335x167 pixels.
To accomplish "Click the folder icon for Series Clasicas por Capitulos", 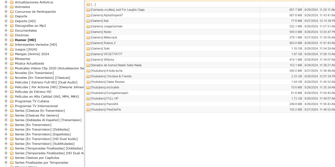I will pyautogui.click(x=12, y=158).
